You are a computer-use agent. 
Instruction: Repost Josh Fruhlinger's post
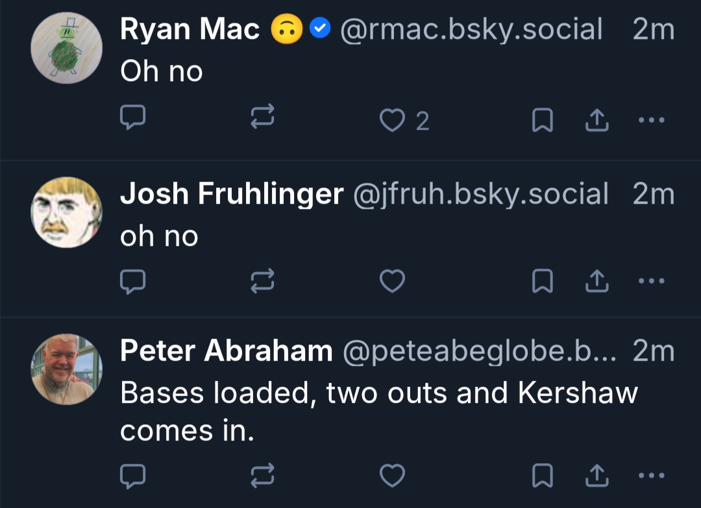(263, 280)
